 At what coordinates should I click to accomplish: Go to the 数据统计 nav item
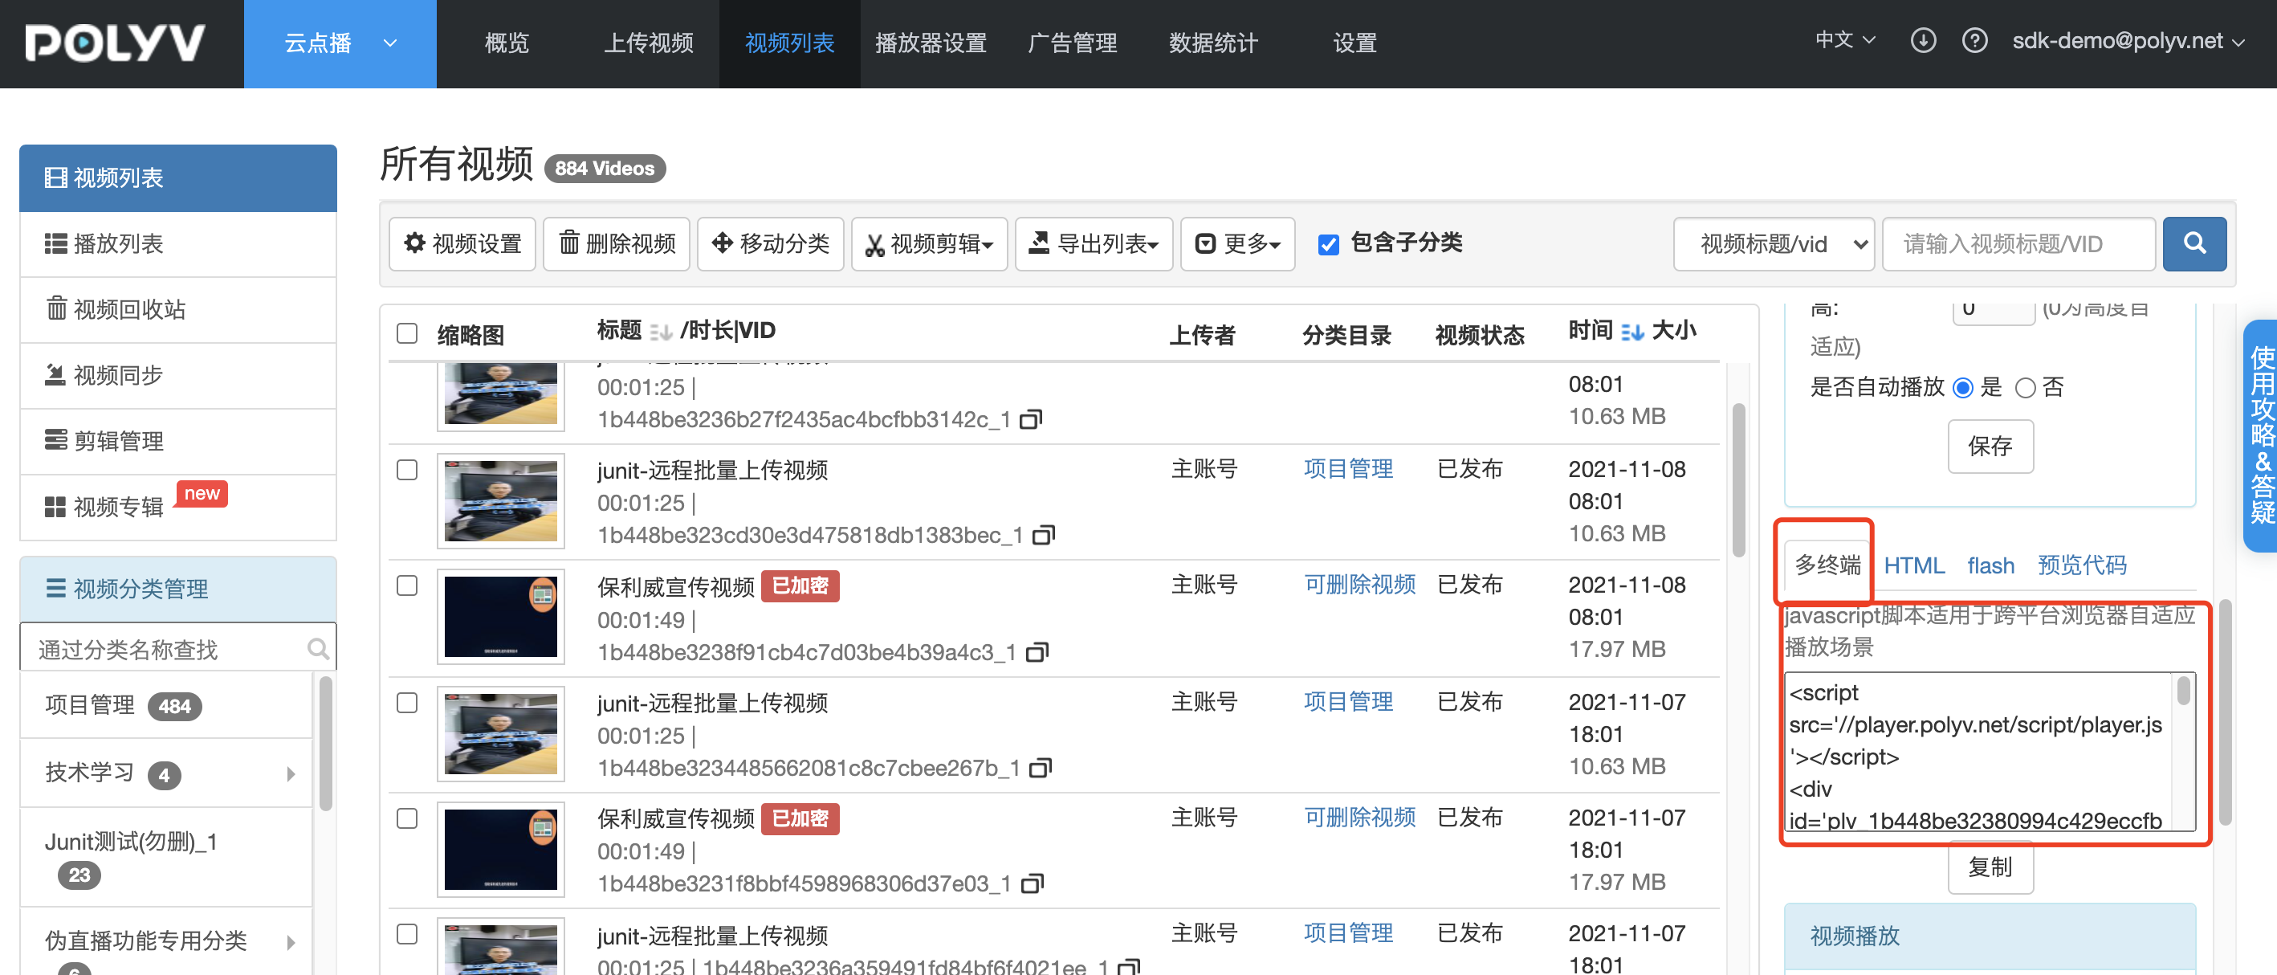point(1212,43)
